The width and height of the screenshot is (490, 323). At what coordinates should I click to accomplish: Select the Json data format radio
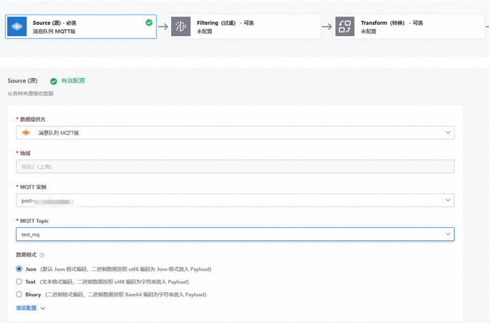19,269
